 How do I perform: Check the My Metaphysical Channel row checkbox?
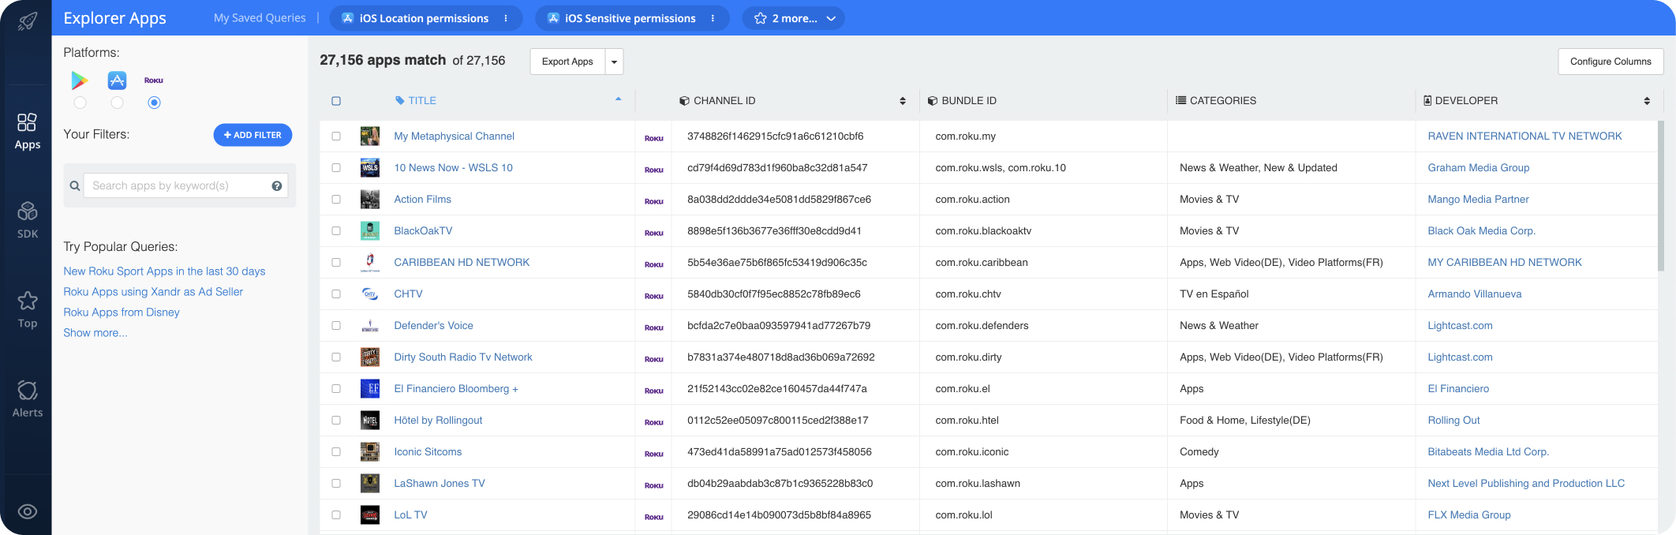coord(336,136)
